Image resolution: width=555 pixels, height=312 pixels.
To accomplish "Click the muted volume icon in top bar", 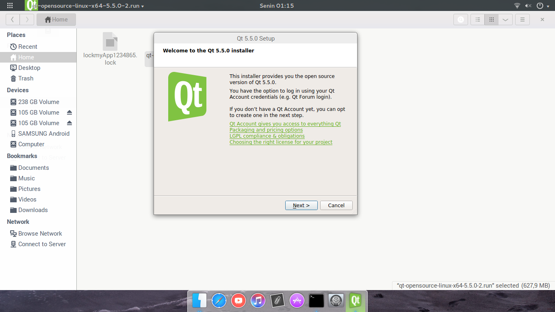I will (528, 6).
